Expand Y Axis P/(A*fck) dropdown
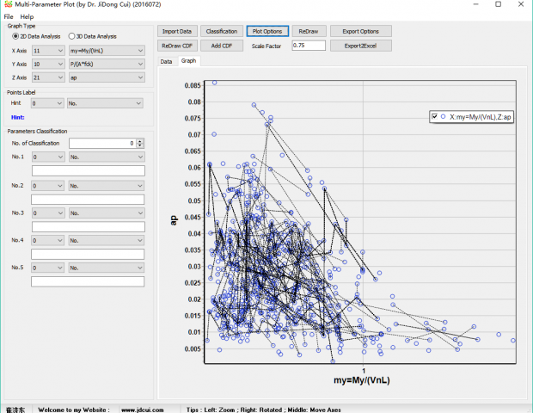This screenshot has width=533, height=413. coord(106,64)
